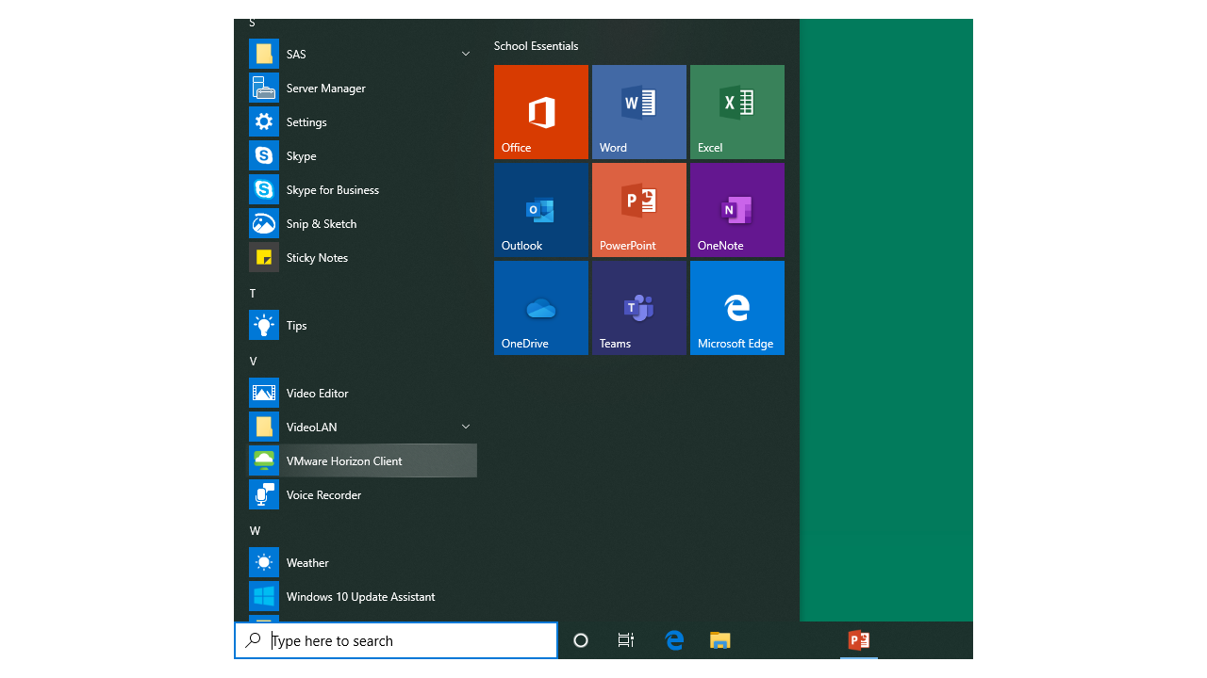Image resolution: width=1207 pixels, height=678 pixels.
Task: Launch the Teams tile
Action: [x=638, y=307]
